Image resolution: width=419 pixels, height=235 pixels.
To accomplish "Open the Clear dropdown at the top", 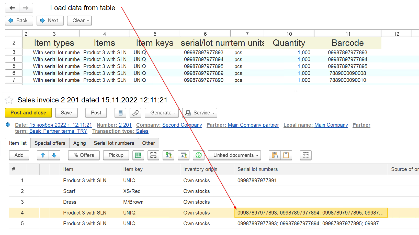I will [x=79, y=20].
